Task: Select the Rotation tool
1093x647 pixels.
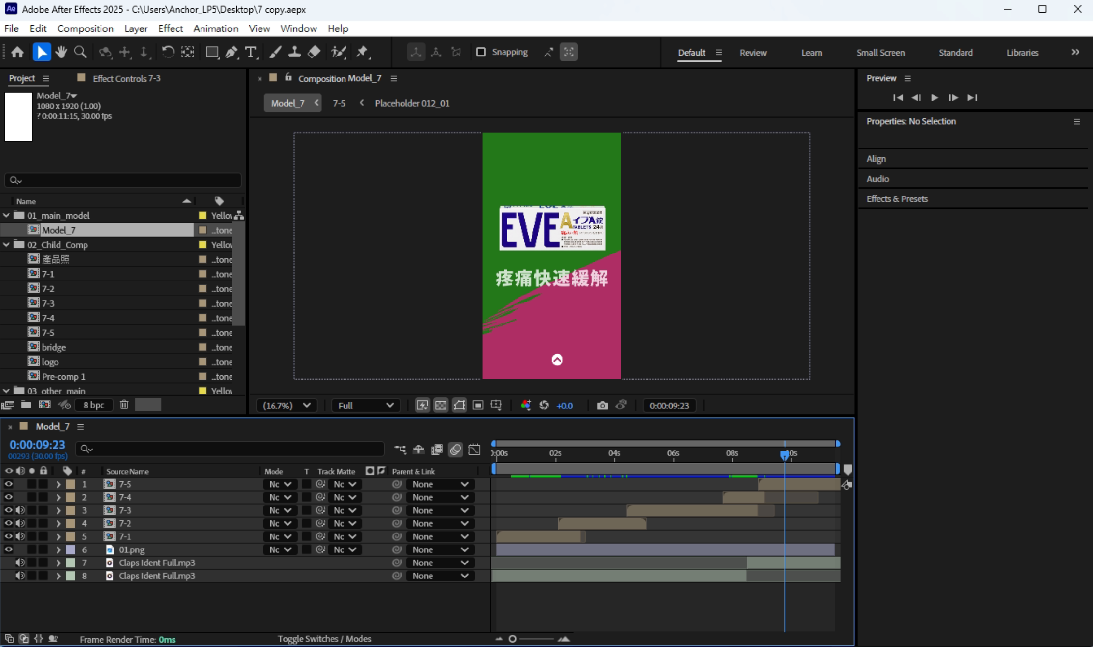Action: click(168, 52)
